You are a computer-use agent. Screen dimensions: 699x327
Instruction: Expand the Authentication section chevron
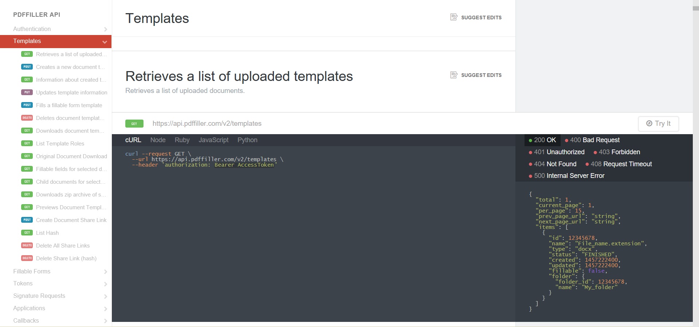(x=105, y=29)
